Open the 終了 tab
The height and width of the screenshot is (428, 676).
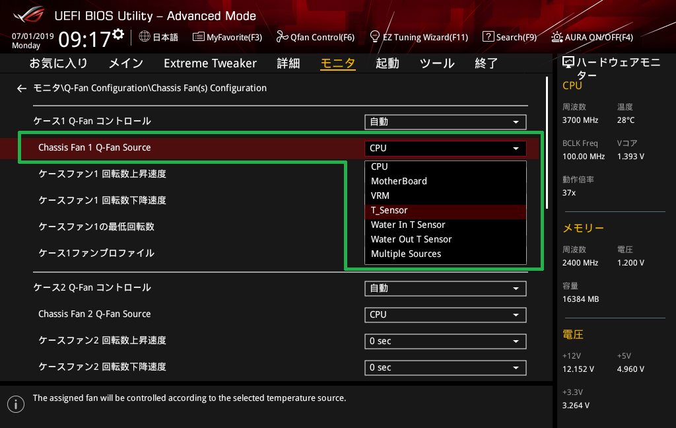tap(487, 63)
